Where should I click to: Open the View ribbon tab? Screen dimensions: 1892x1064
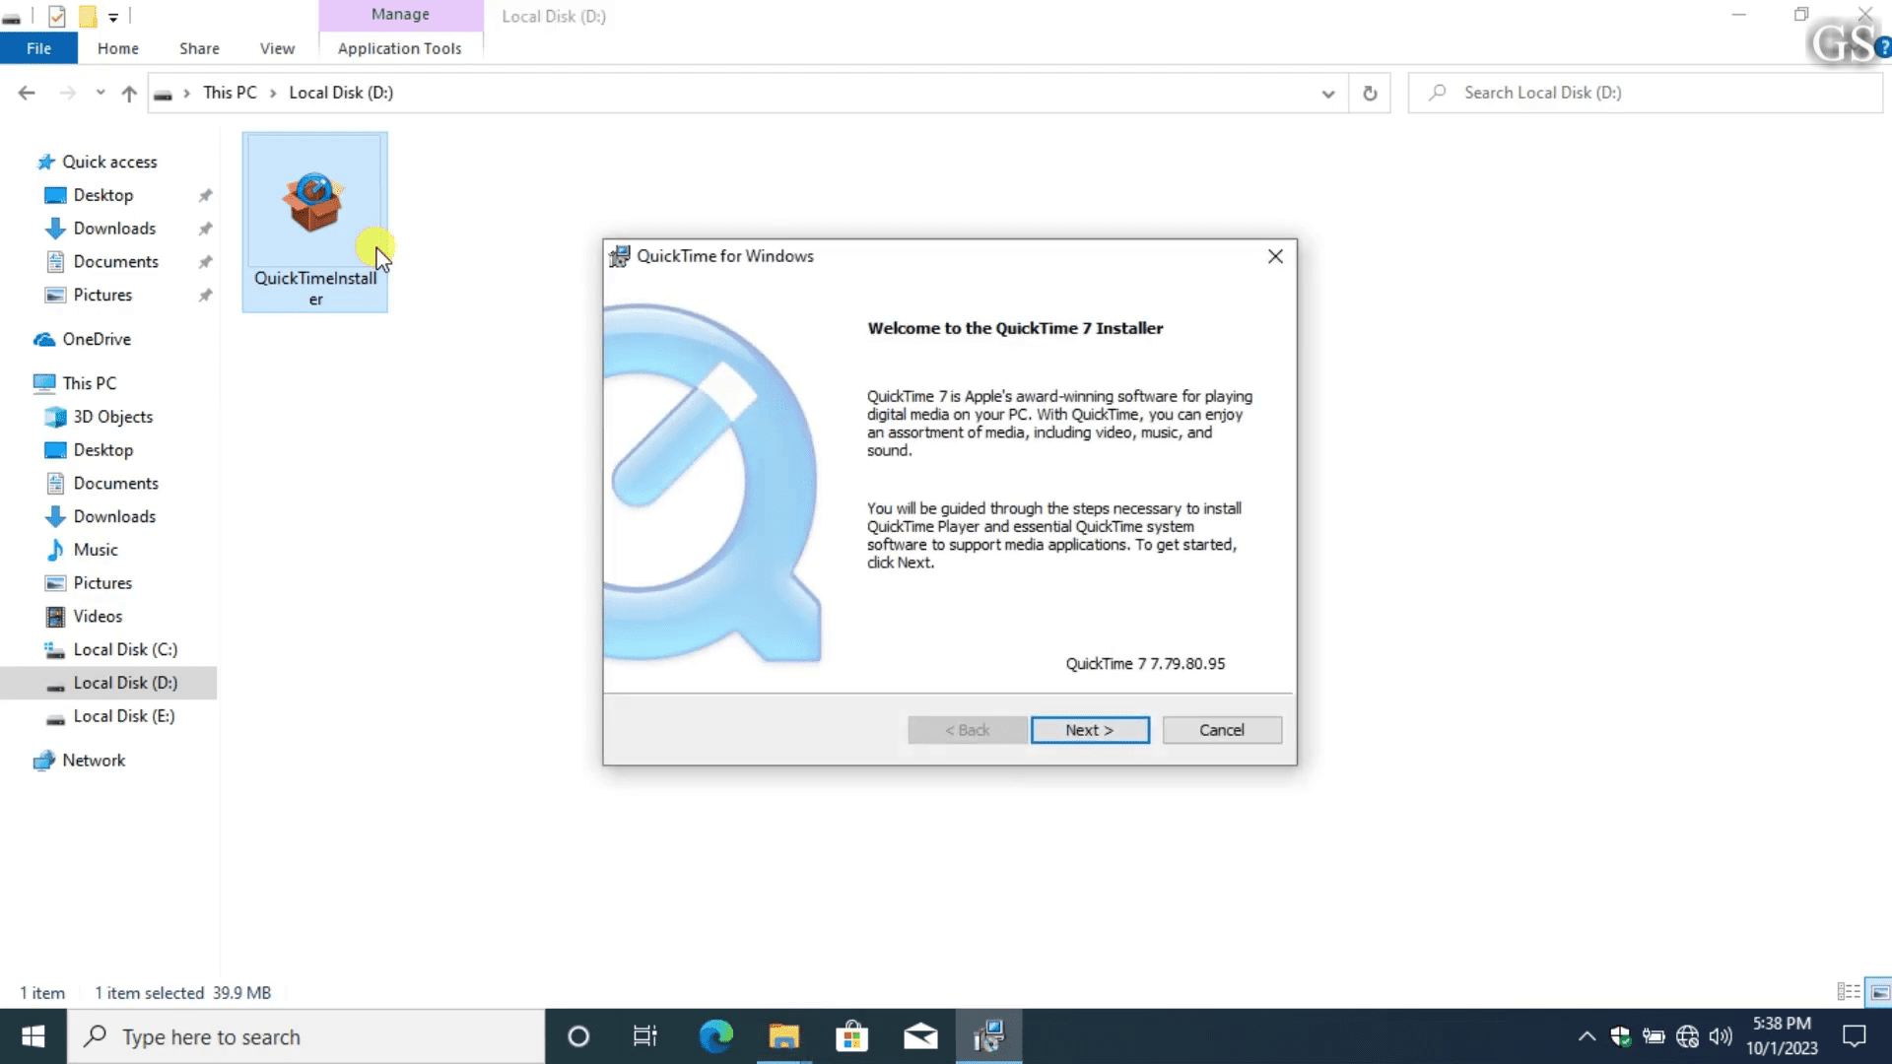click(277, 48)
